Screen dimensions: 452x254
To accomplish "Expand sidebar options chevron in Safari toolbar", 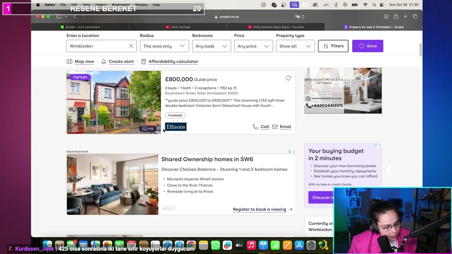I will [x=66, y=17].
